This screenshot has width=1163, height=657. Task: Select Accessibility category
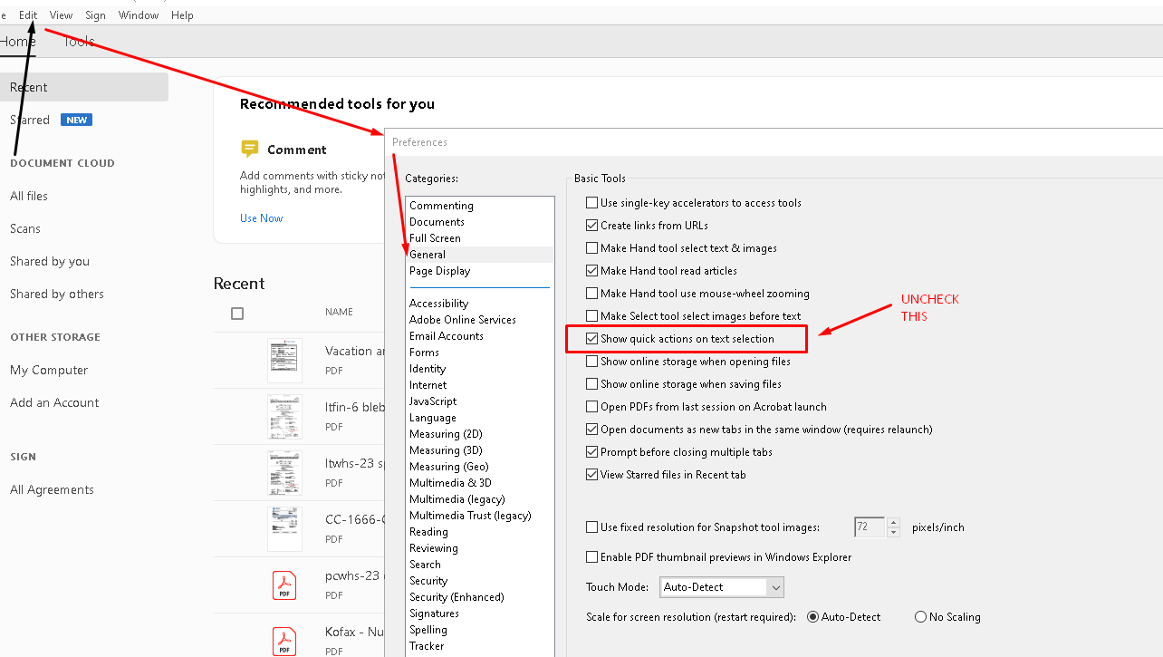click(438, 304)
